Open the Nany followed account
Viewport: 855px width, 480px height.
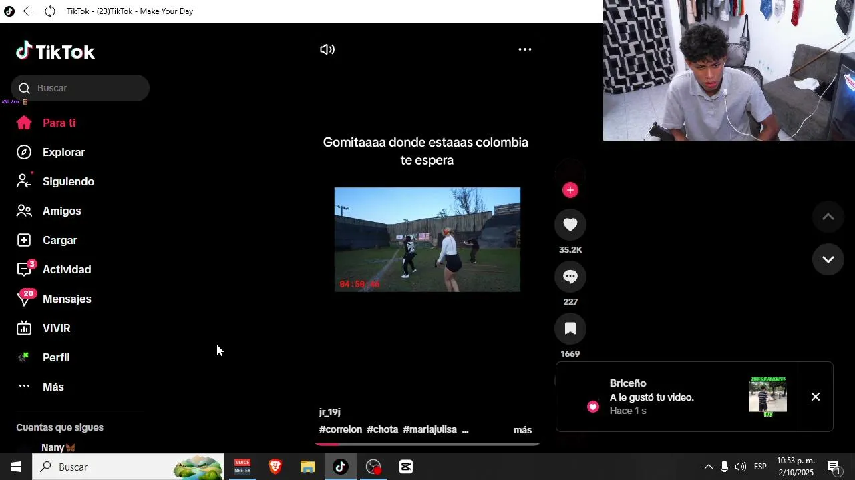[59, 447]
